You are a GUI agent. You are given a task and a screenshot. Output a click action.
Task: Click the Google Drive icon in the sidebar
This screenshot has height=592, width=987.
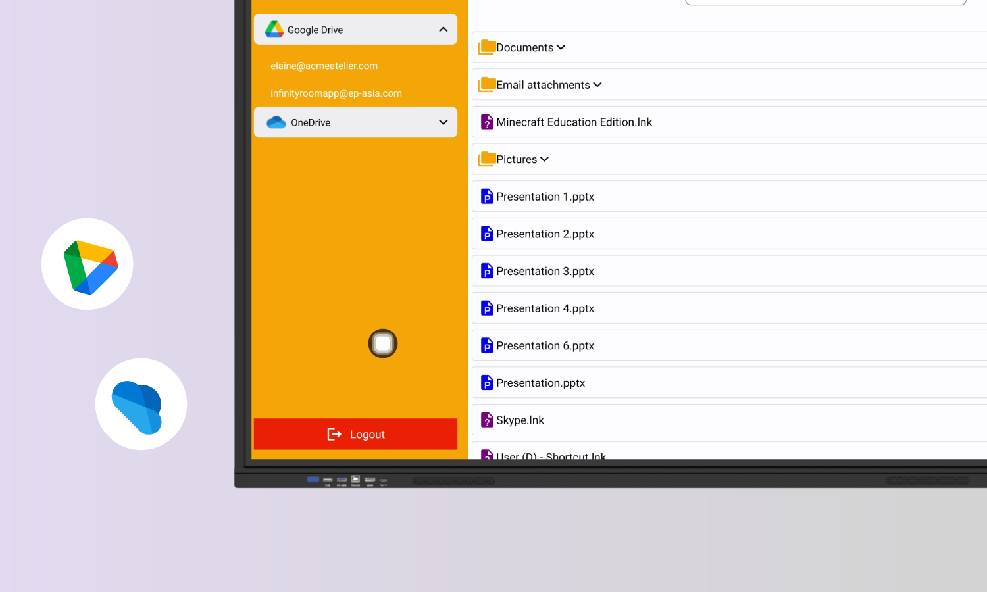click(274, 29)
